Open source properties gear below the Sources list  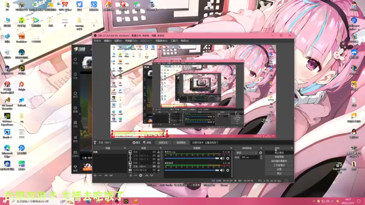pyautogui.click(x=141, y=175)
